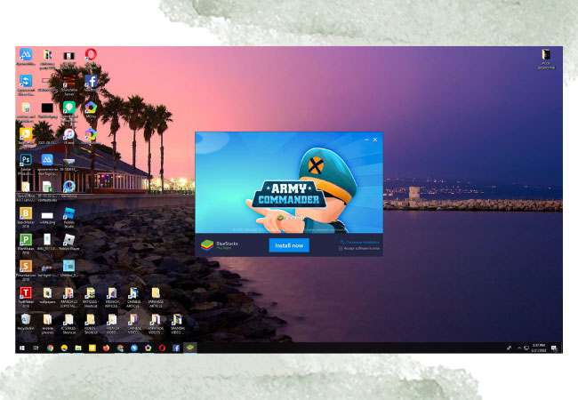Click the Install now button
This screenshot has height=400, width=578.
[289, 245]
